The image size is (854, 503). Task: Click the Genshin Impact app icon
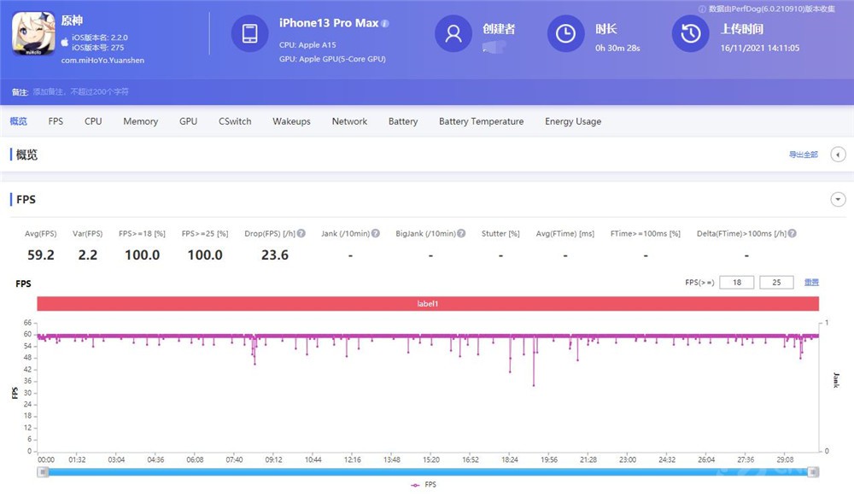click(33, 34)
